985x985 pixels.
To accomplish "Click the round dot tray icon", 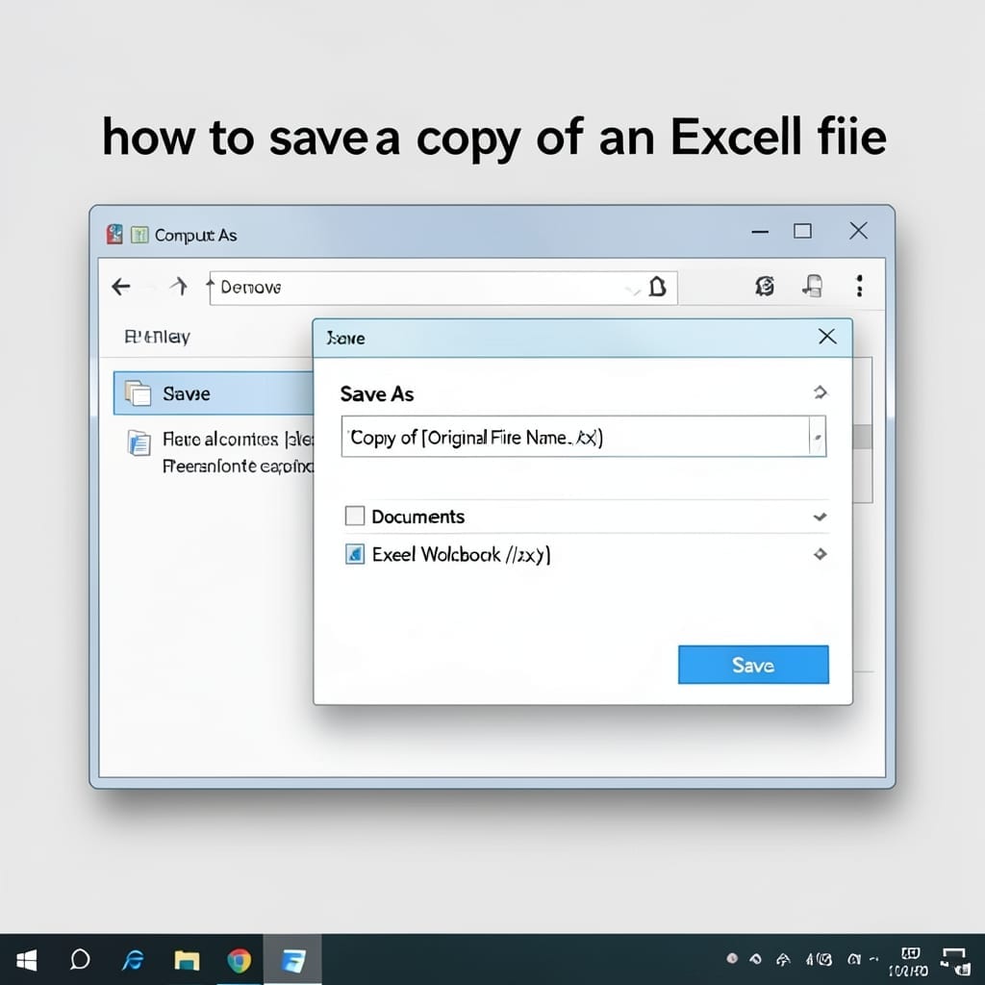I will [732, 959].
